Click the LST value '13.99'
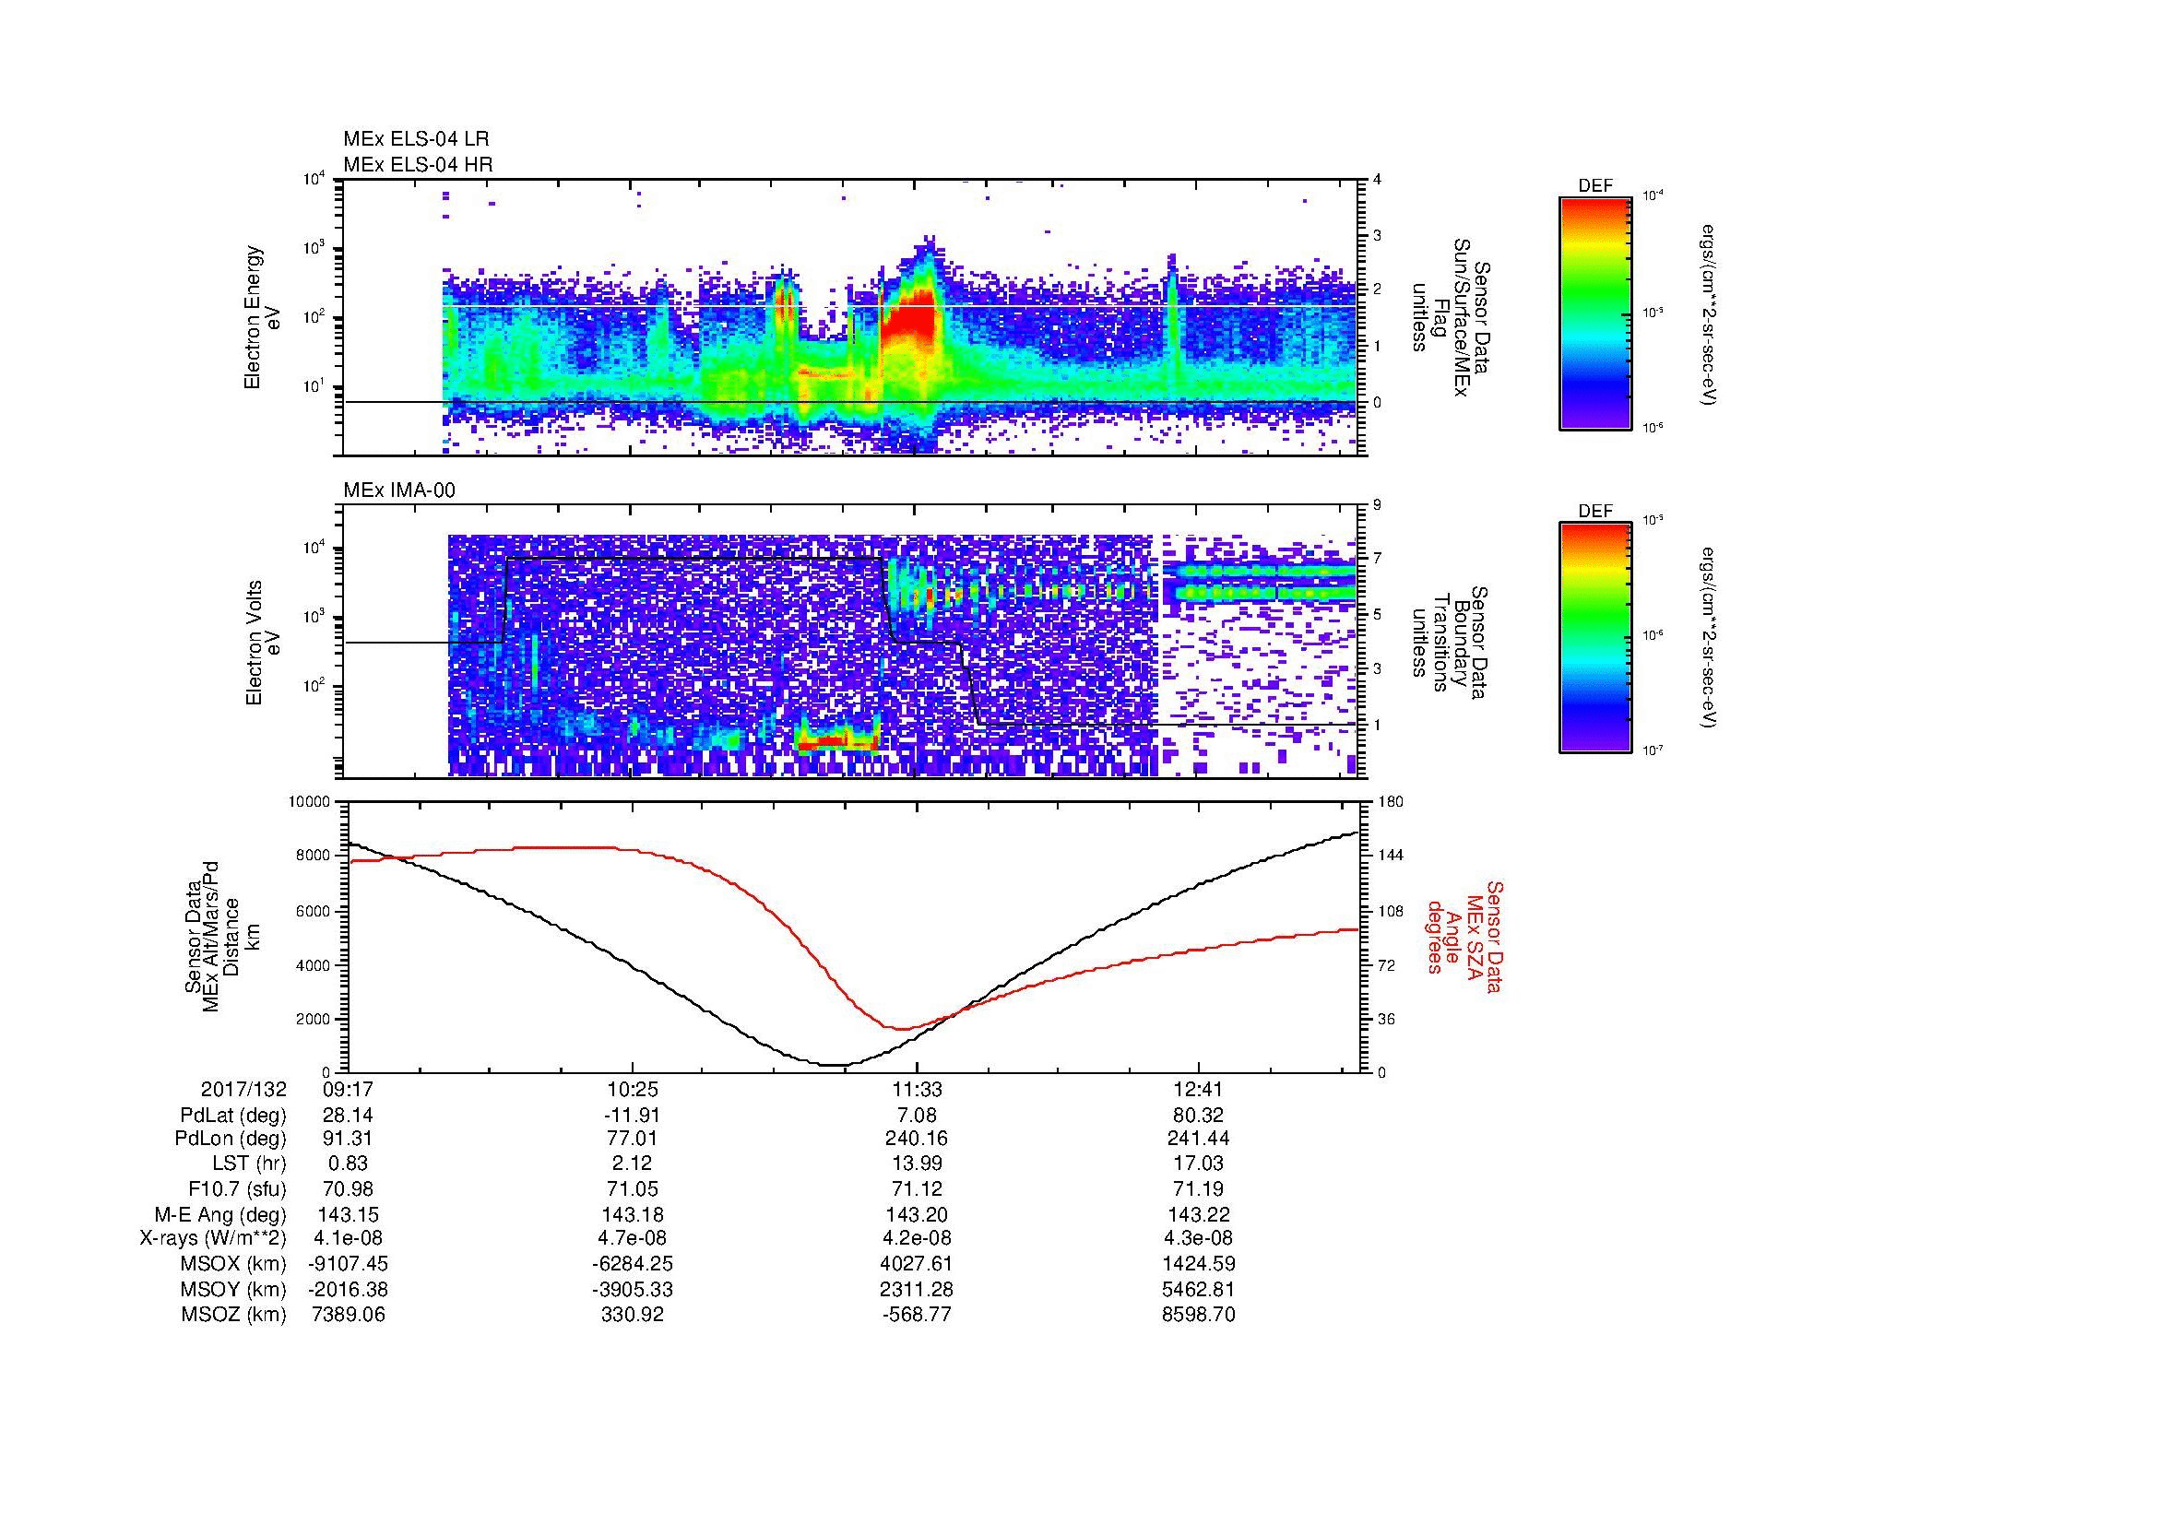The height and width of the screenshot is (1524, 2157). [x=917, y=1164]
